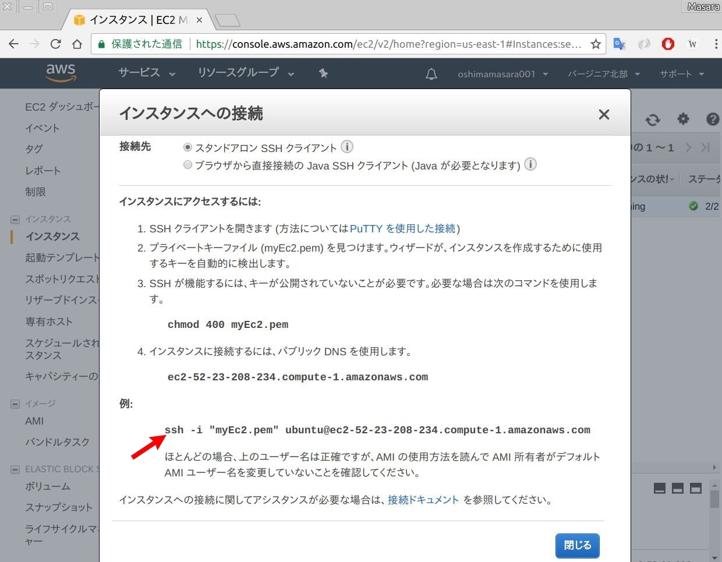Open info icon beside Java SSH クライアント option

tap(530, 164)
